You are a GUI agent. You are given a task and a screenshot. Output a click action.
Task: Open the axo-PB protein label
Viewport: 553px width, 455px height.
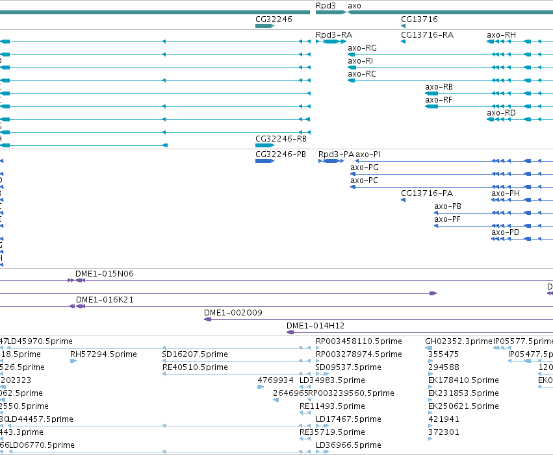pyautogui.click(x=448, y=206)
